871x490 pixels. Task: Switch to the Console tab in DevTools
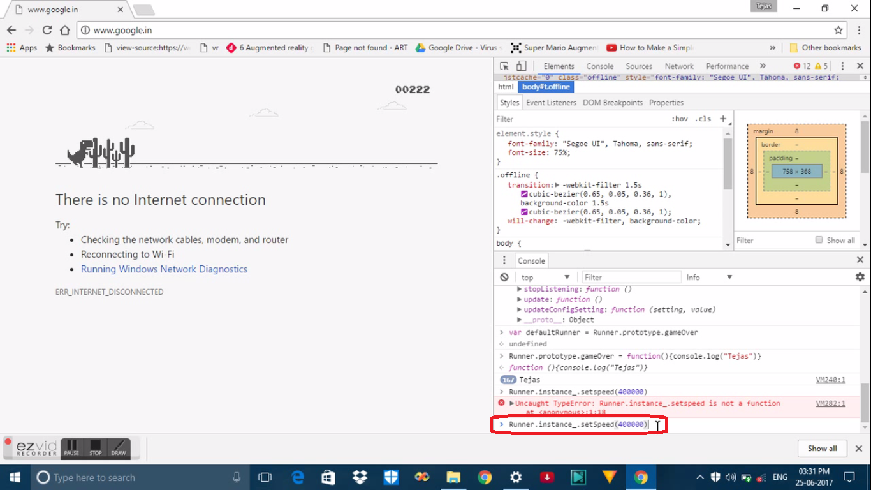pyautogui.click(x=600, y=66)
